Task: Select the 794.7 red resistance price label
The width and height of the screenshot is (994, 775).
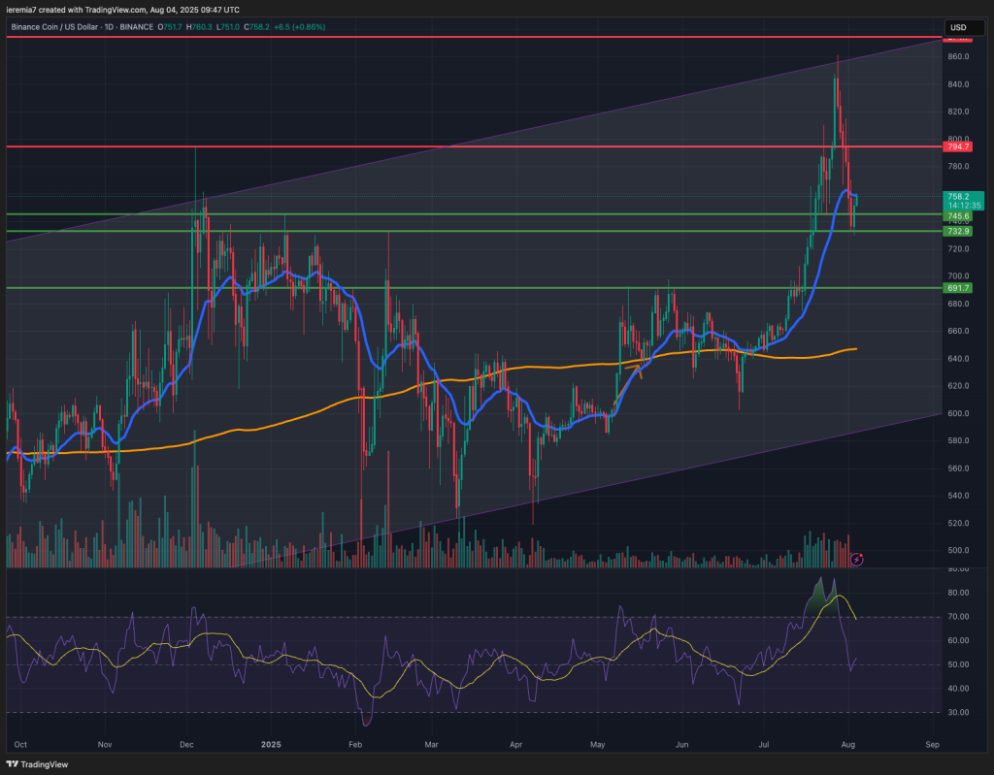Action: pos(957,146)
